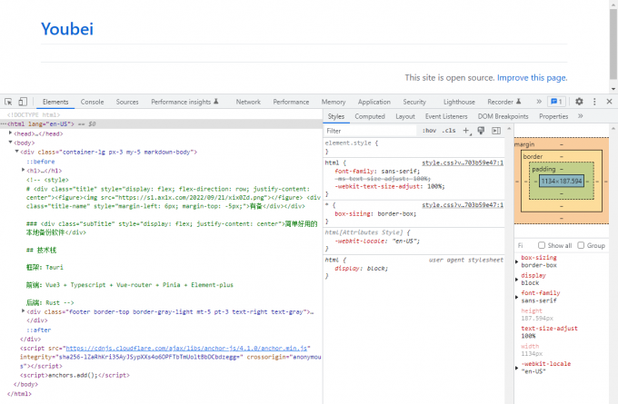Select the anchors.add() script node
618x404 pixels.
pos(75,375)
